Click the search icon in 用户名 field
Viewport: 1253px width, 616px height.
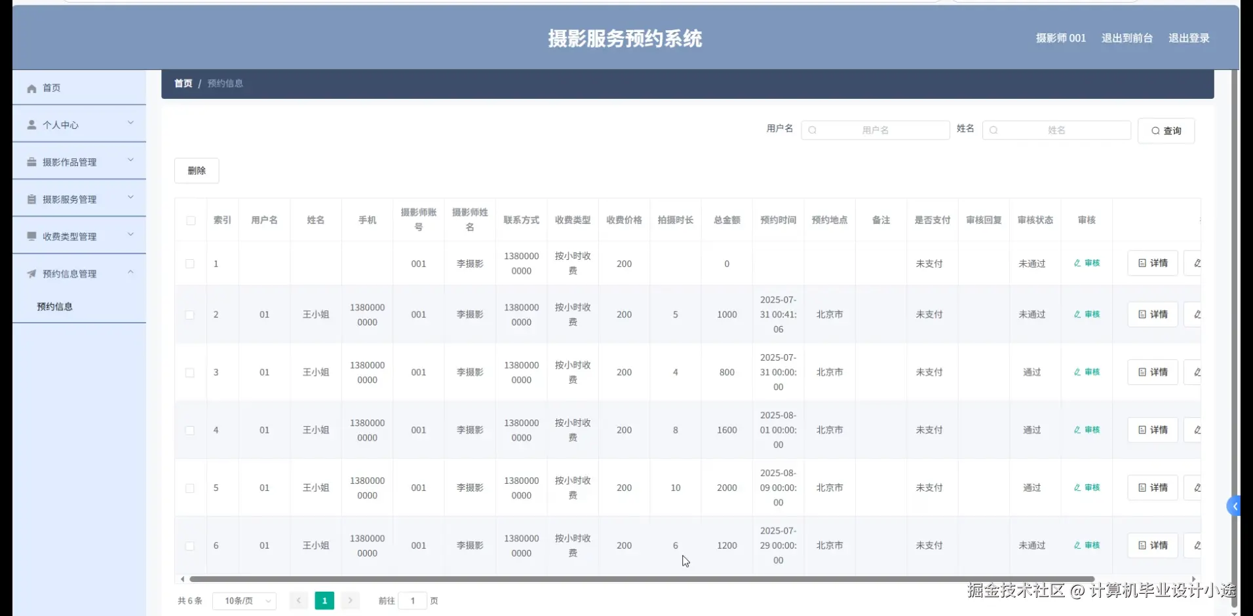point(813,130)
